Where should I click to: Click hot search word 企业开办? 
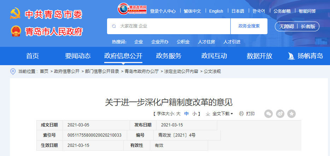pos(160,42)
